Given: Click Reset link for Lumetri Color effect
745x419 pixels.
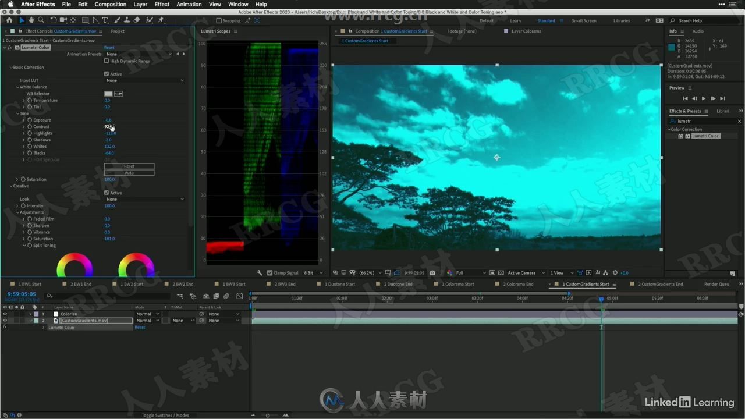Looking at the screenshot, I should coord(109,48).
